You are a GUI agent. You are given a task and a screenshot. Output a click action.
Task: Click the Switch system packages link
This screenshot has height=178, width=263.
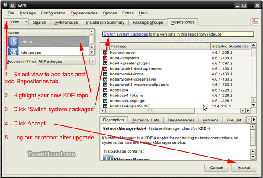126,34
